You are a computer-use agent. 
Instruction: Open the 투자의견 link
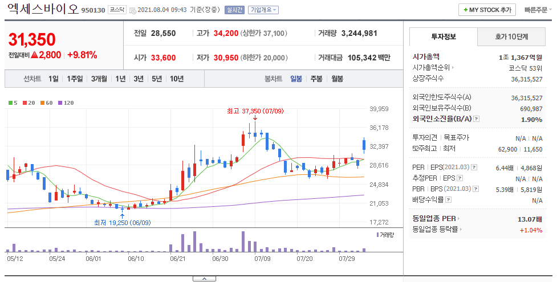pos(425,137)
